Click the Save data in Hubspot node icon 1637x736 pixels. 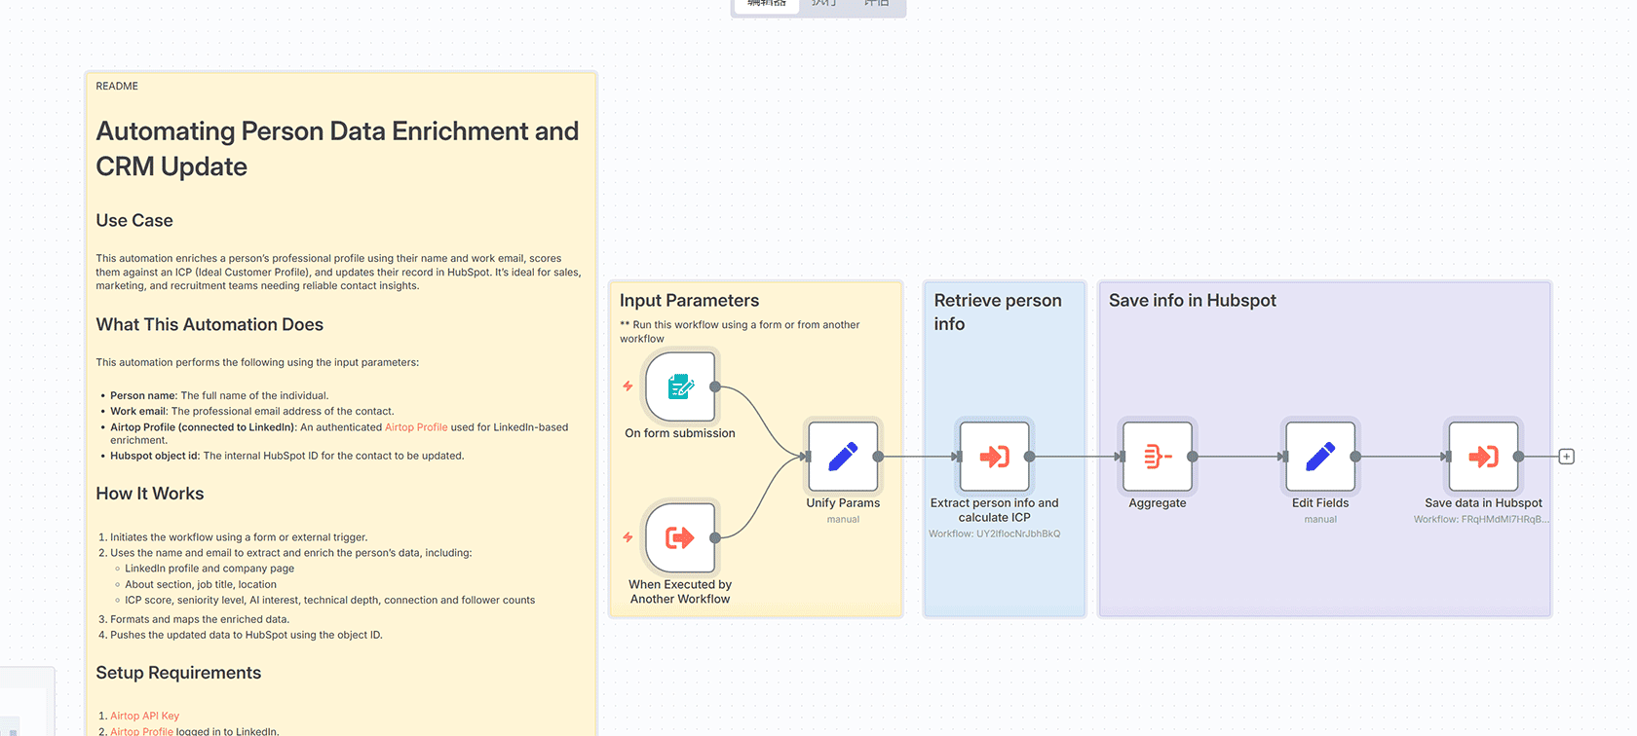coord(1482,456)
